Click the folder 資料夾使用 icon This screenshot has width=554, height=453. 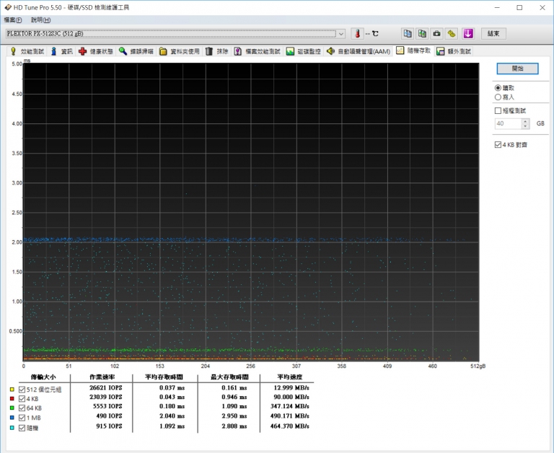(x=163, y=51)
